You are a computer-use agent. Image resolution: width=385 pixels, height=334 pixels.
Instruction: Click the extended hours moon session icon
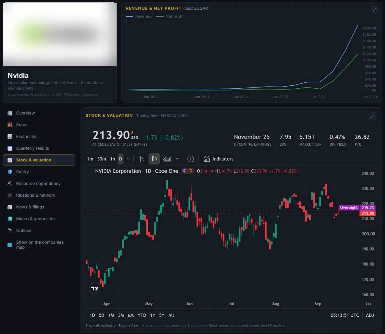click(185, 171)
